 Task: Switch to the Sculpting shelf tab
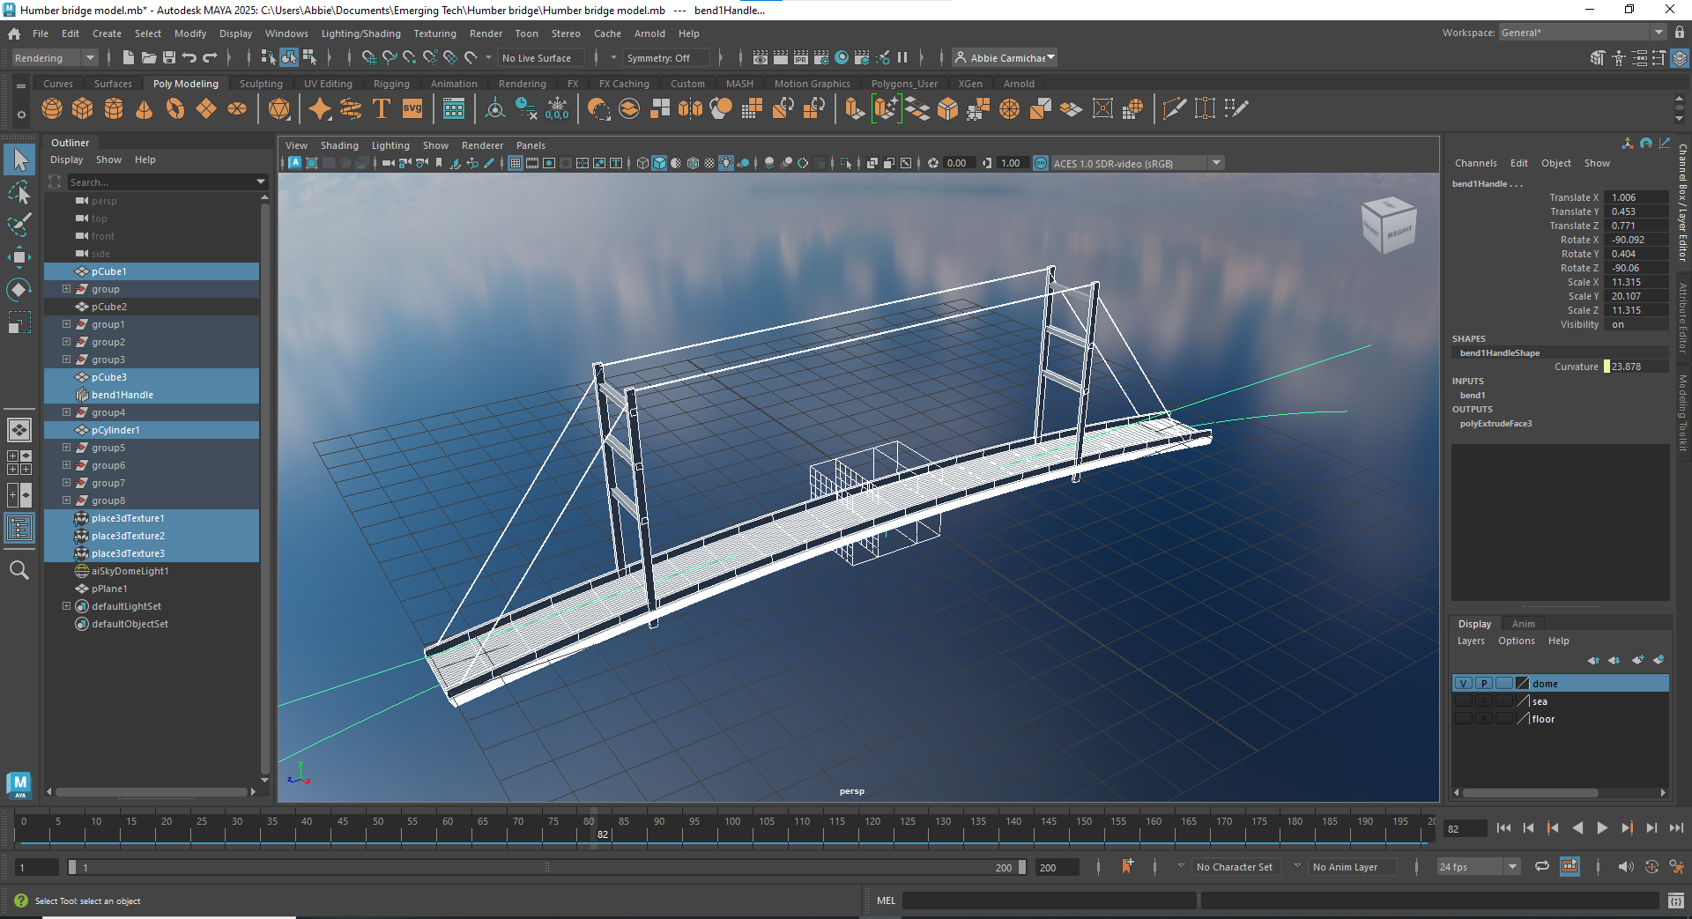coord(261,84)
